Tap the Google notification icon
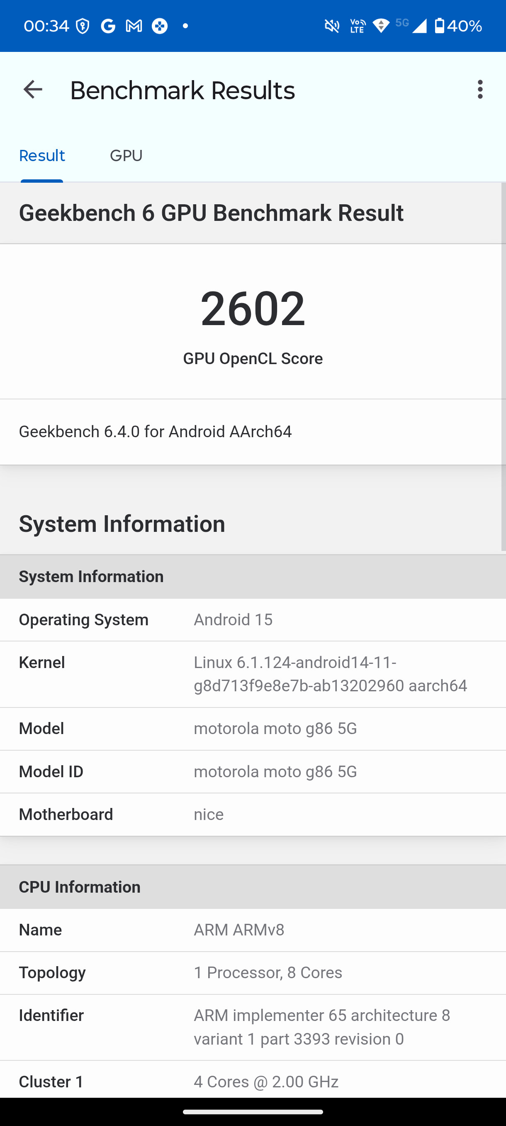This screenshot has width=506, height=1126. 108,26
